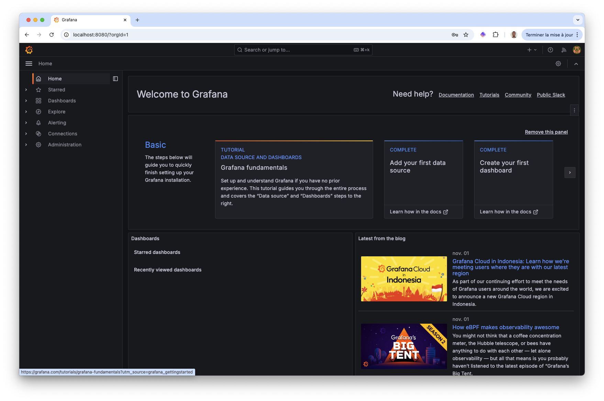Open the Grafana home logo

29,50
